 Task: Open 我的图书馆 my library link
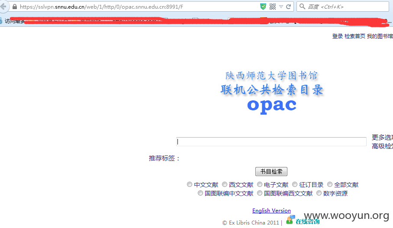[380, 36]
